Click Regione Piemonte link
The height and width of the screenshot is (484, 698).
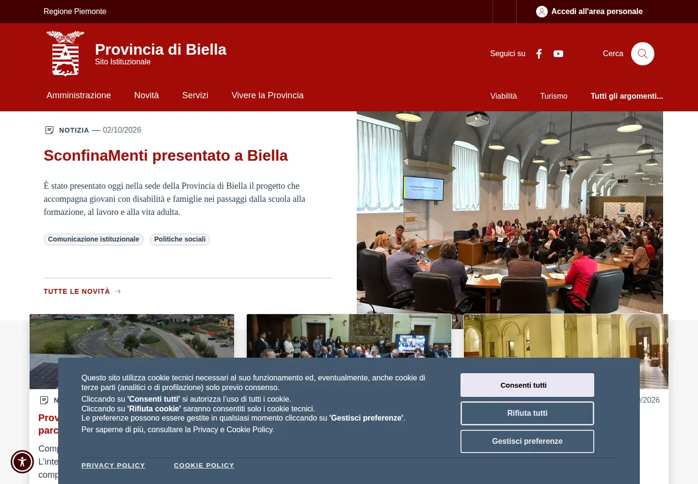point(75,11)
